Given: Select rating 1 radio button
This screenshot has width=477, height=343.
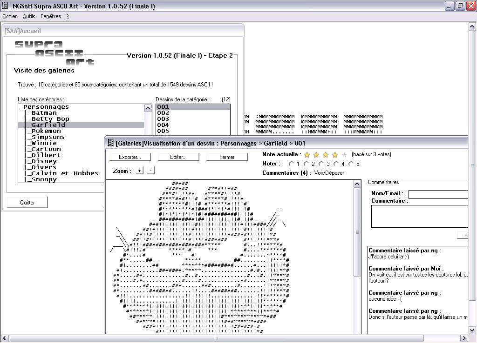Looking at the screenshot, I should click(291, 164).
